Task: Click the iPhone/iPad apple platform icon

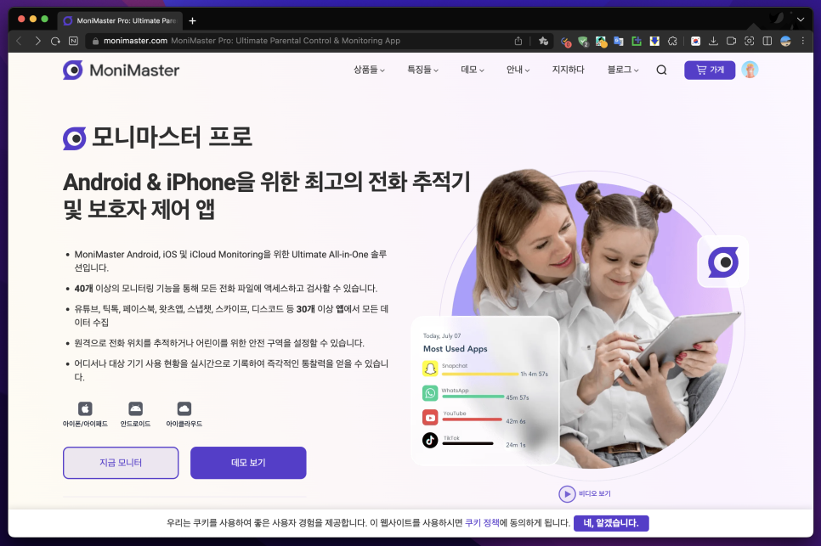Action: [x=85, y=408]
